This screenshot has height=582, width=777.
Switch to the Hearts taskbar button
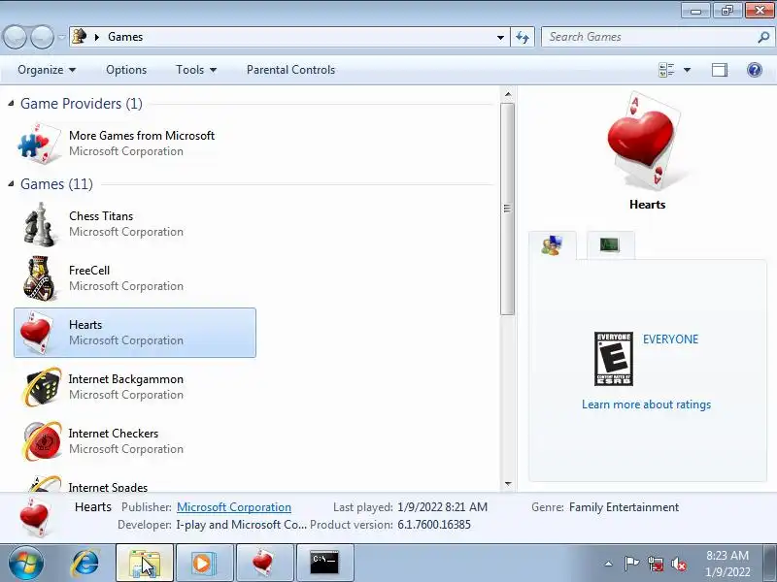pos(264,563)
